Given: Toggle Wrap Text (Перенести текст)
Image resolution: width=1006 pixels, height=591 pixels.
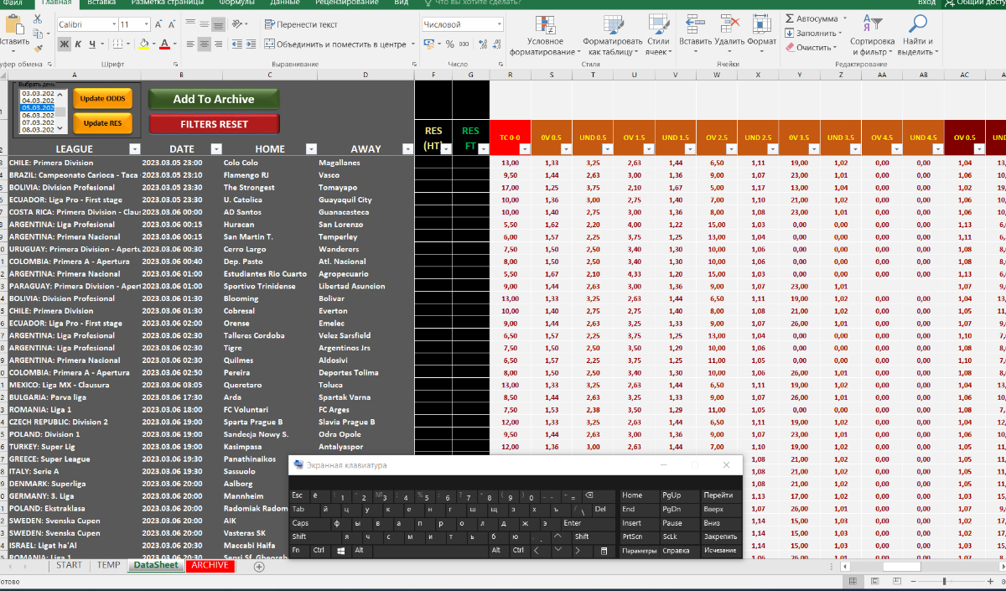Looking at the screenshot, I should click(x=301, y=24).
